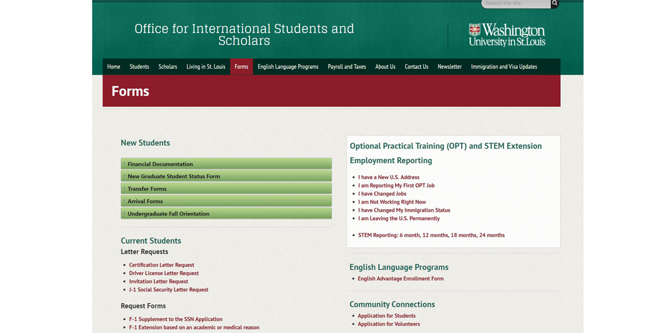Go to Immigration and Visa Updates

point(504,67)
